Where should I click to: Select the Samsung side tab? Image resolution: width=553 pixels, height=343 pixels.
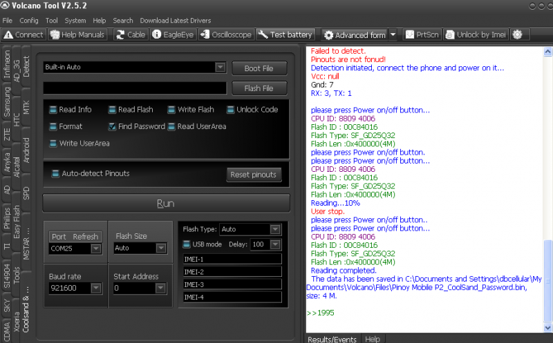coord(7,101)
